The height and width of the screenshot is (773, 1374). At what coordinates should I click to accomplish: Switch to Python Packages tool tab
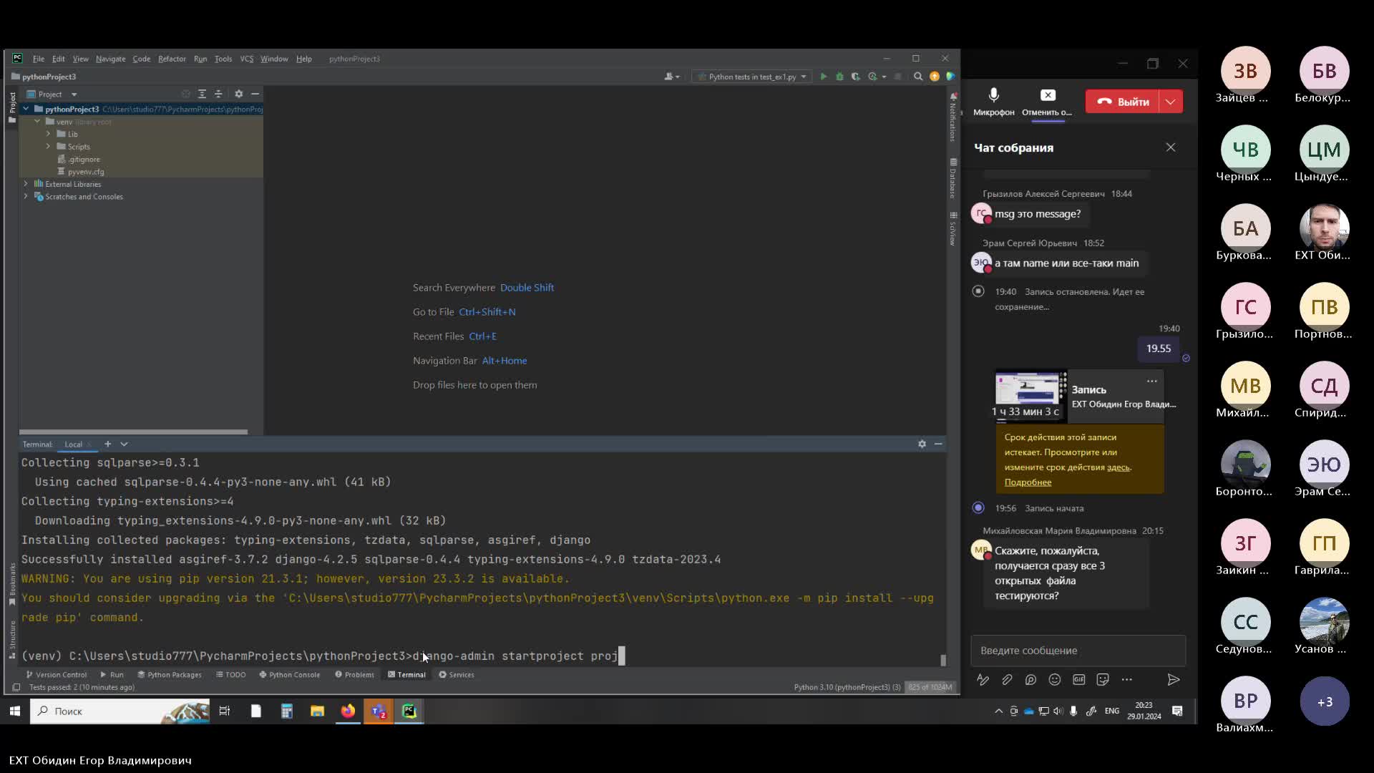click(169, 674)
